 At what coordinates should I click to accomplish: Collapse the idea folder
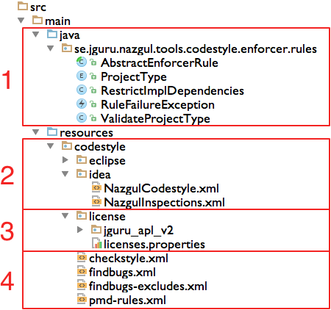65,174
